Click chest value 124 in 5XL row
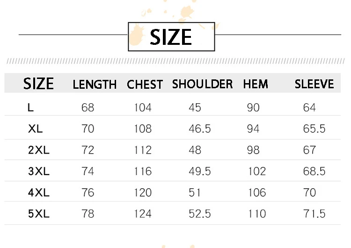 coord(143,214)
